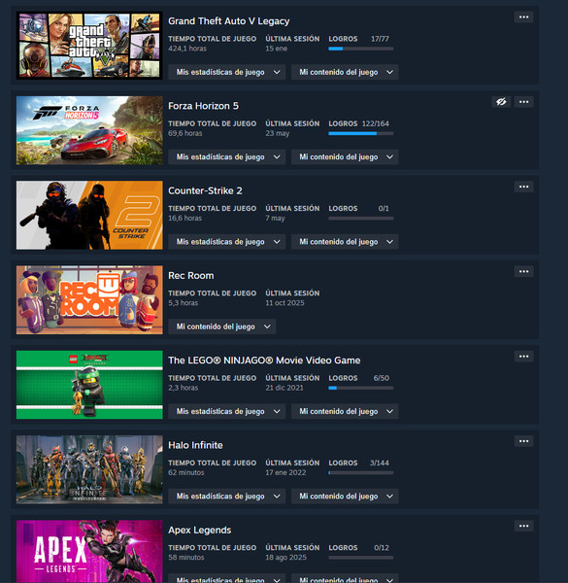Click the 424,1 horas playtime value

(187, 49)
